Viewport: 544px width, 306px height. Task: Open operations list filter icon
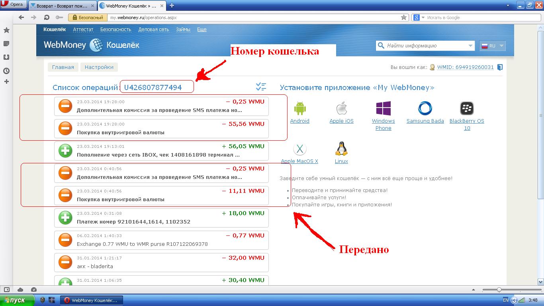click(261, 86)
